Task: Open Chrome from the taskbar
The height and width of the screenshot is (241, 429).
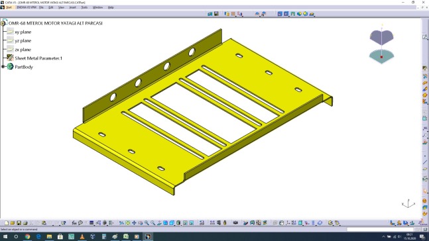Action: (x=27, y=236)
